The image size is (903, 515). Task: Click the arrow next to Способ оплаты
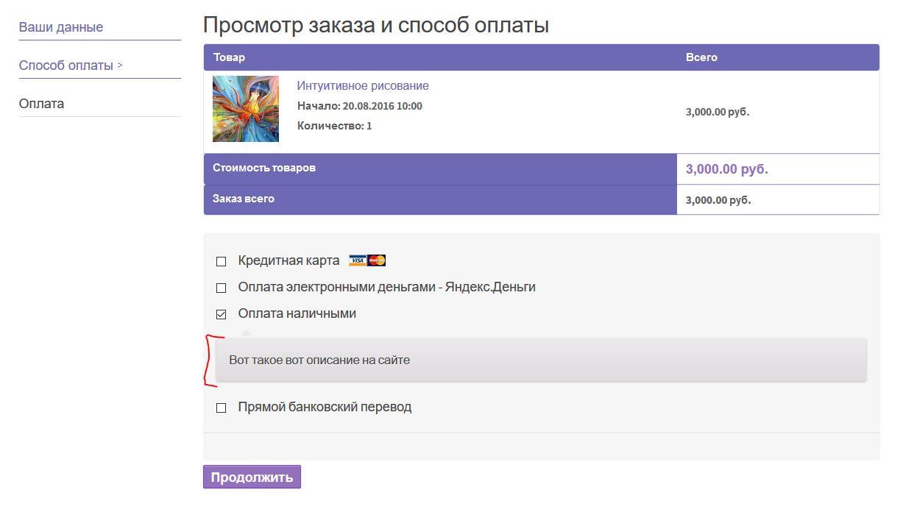tap(120, 65)
